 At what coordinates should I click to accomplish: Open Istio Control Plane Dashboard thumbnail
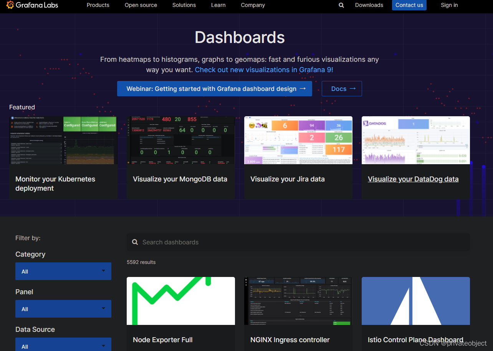[x=416, y=301]
